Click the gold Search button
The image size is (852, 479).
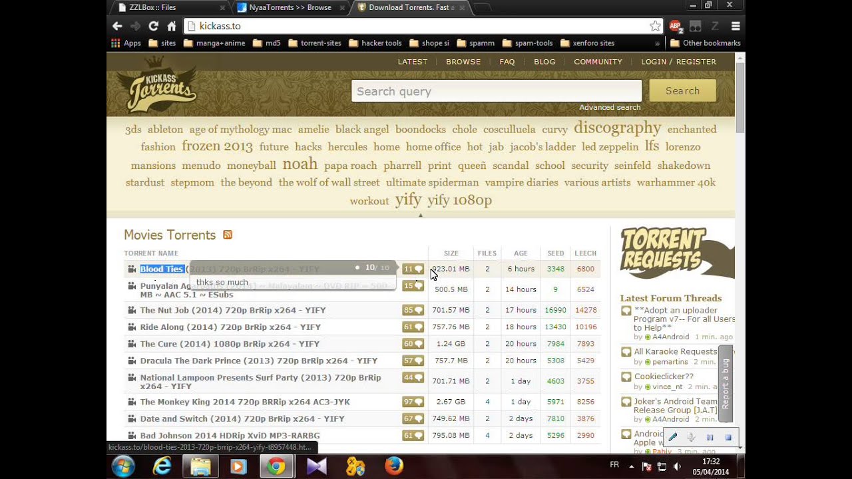click(682, 90)
